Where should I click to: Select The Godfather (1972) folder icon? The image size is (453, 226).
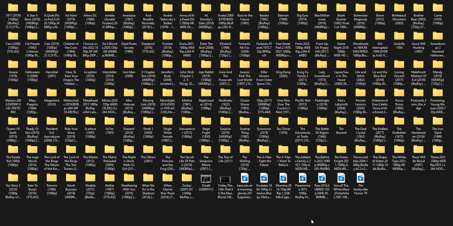(x=399, y=121)
